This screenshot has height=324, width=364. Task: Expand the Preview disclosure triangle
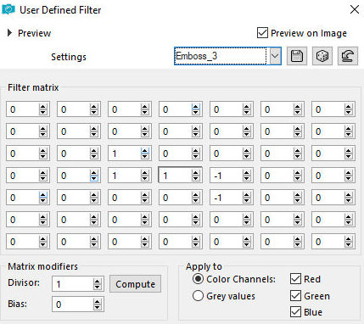pyautogui.click(x=9, y=33)
